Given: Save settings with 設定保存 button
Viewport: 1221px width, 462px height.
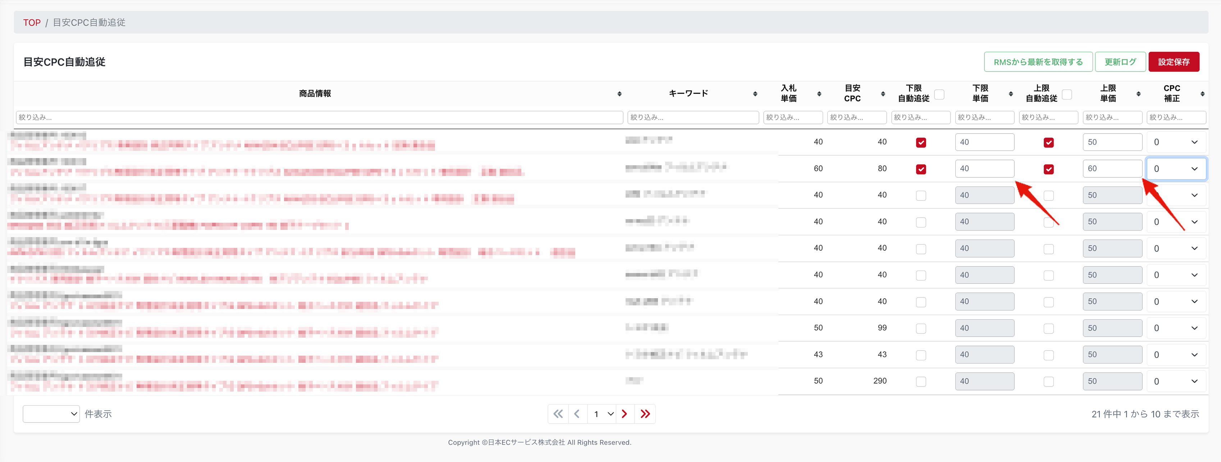Looking at the screenshot, I should pos(1173,62).
